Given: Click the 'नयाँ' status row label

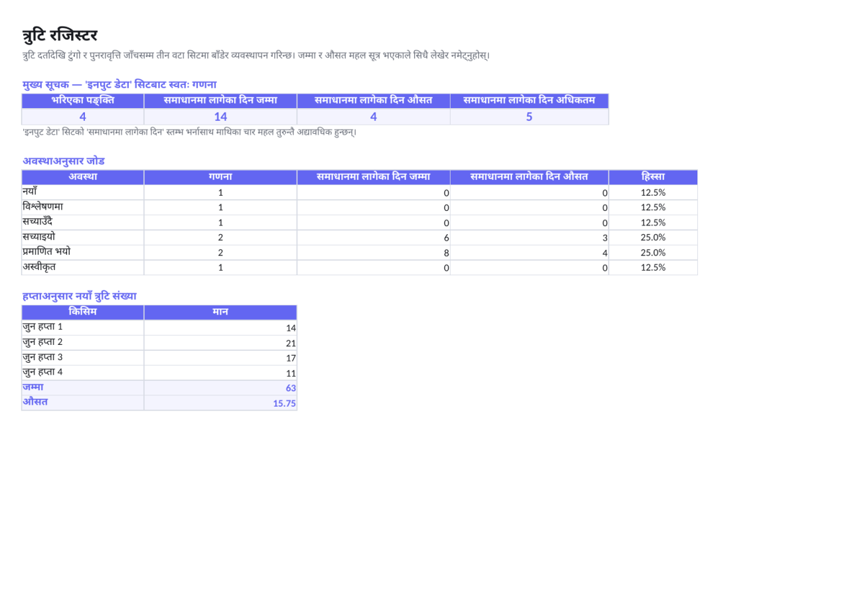Looking at the screenshot, I should [x=83, y=192].
